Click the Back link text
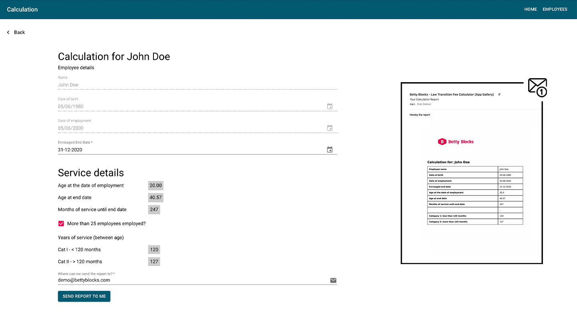This screenshot has height=329, width=577. click(19, 32)
